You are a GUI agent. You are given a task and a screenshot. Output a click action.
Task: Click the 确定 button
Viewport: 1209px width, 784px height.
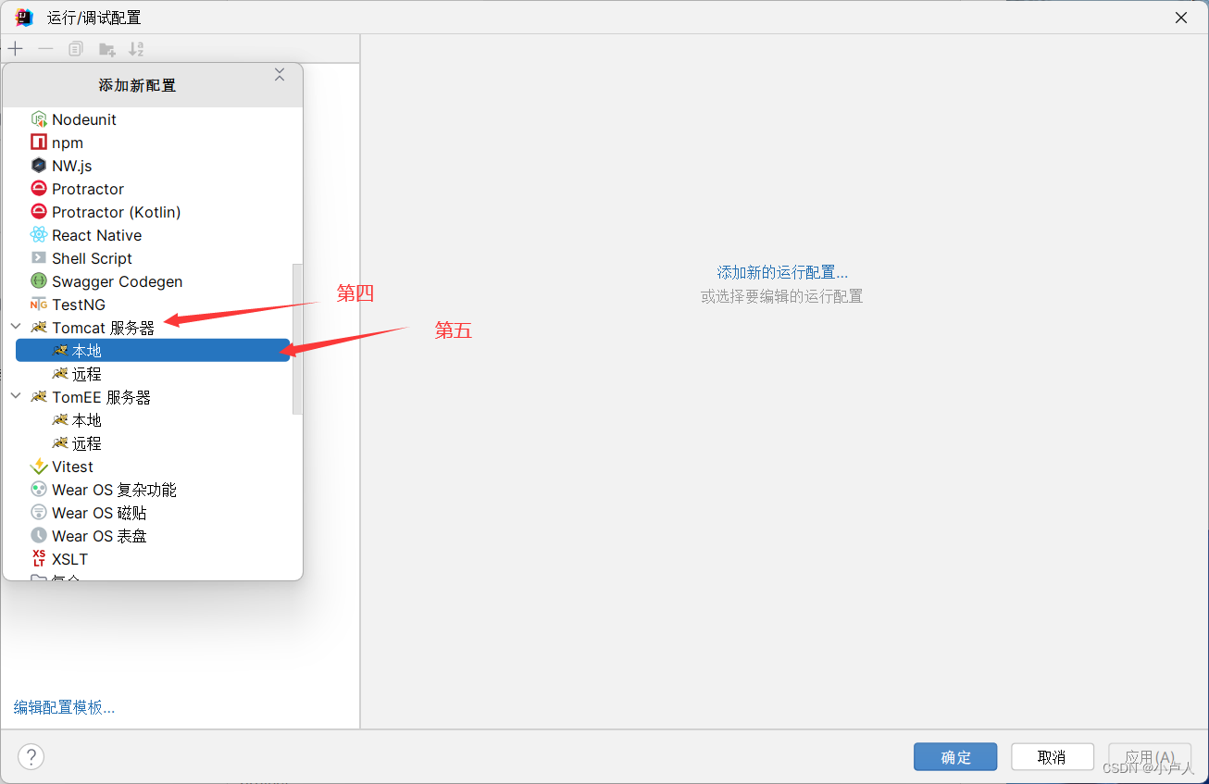click(955, 757)
